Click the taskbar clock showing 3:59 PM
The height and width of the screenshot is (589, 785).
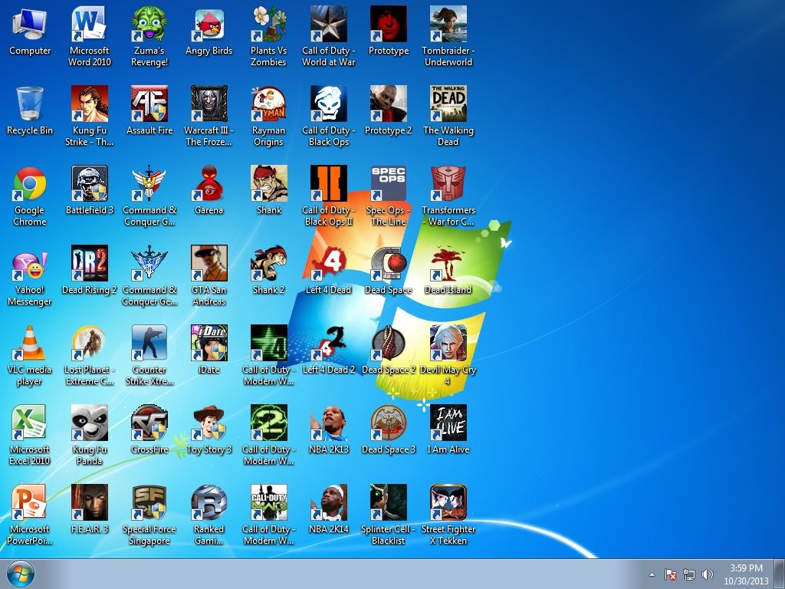coord(746,574)
